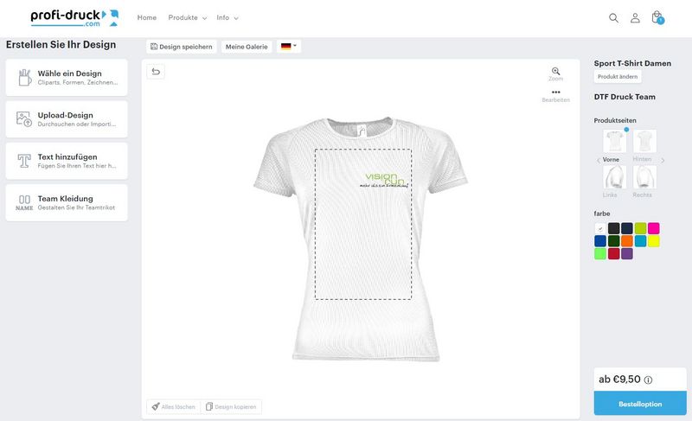
Task: Click the Bestelloption button
Action: pos(640,404)
